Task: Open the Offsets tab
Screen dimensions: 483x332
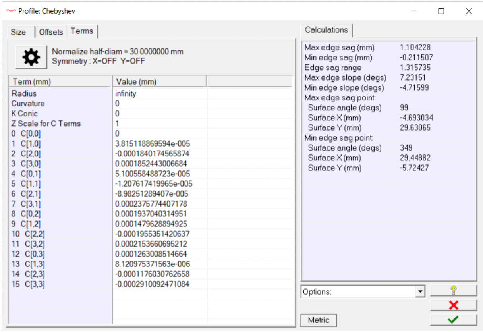Action: point(51,32)
